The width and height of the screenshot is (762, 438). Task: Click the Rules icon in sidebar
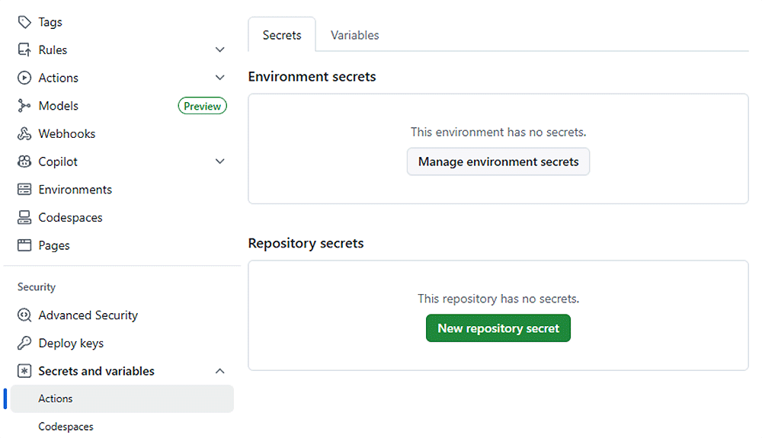tap(24, 50)
